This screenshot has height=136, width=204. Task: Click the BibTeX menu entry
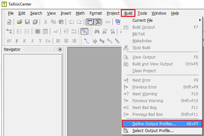click(162, 34)
